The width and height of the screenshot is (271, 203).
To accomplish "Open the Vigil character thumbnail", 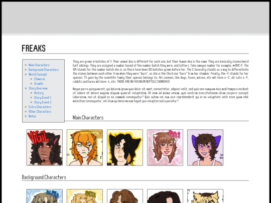I will [45, 147].
